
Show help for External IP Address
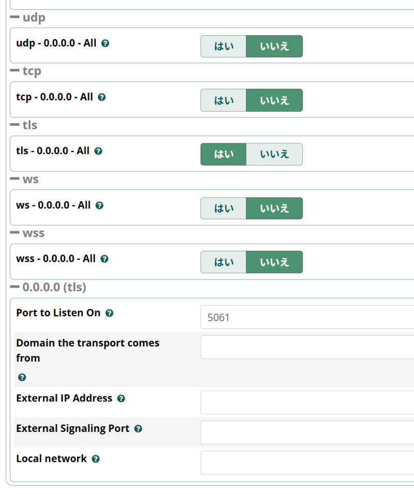tap(121, 399)
